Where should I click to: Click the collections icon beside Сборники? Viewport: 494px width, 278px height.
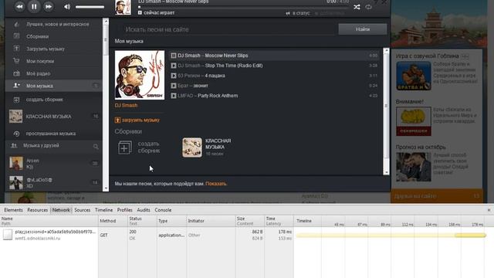(16, 36)
